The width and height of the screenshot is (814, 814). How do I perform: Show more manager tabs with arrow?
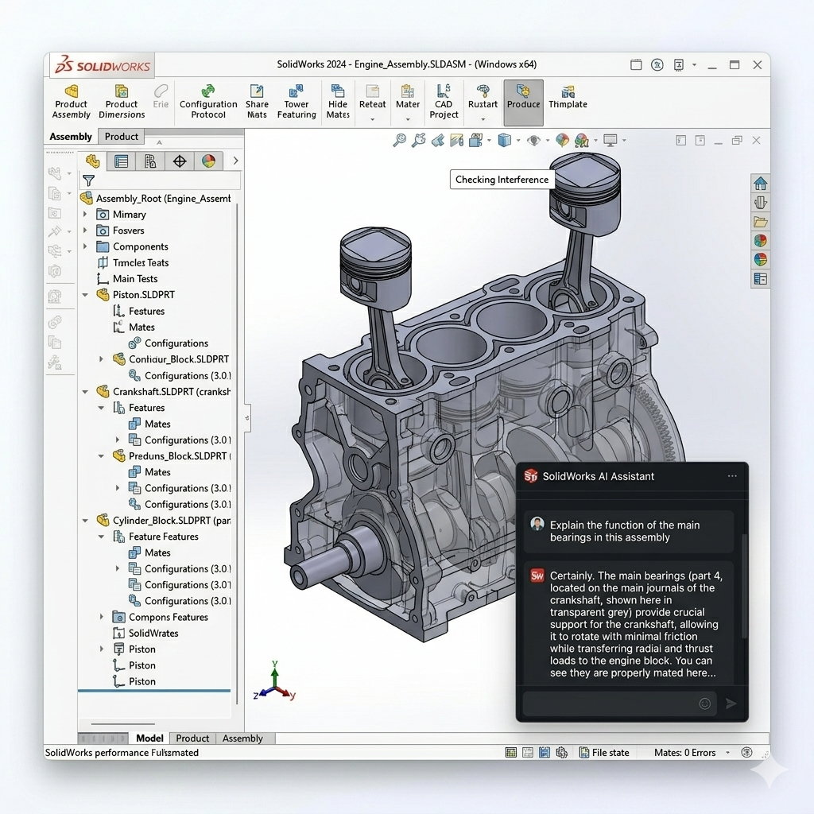click(x=235, y=161)
